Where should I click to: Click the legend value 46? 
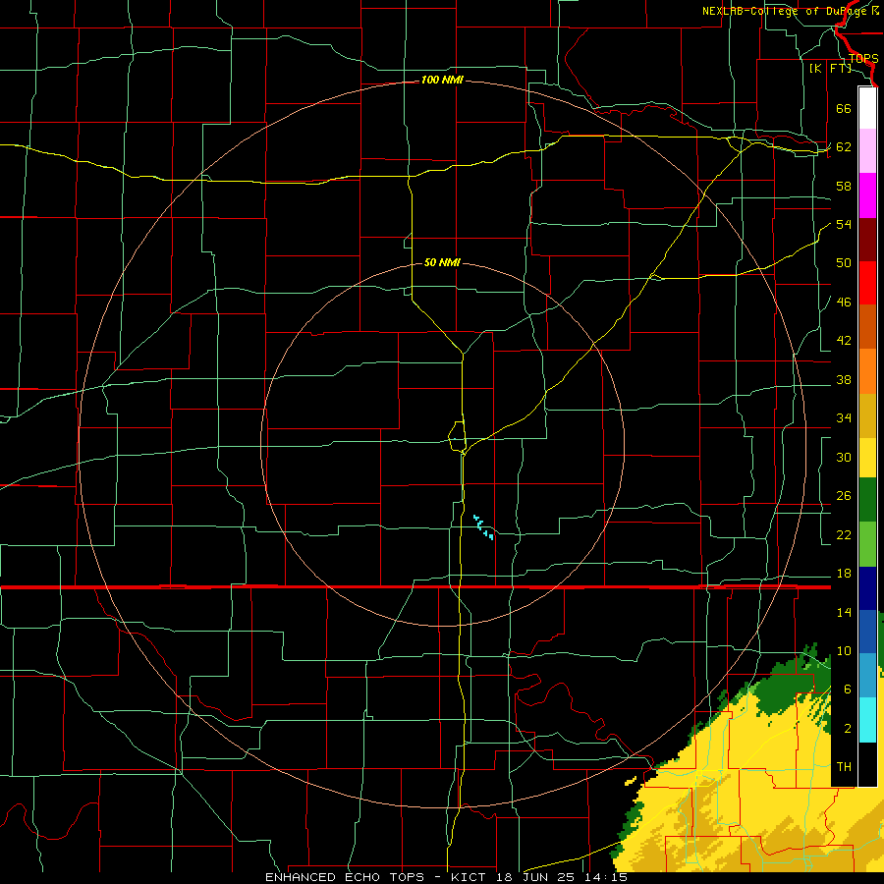[844, 303]
